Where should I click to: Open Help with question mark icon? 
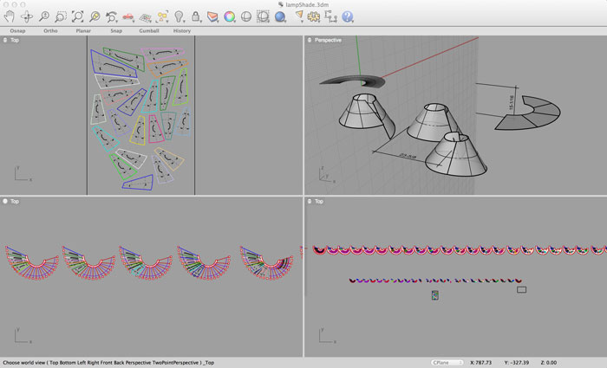point(347,16)
